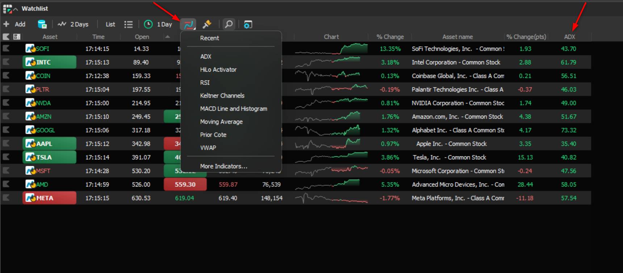Open the database icon next to Add

click(42, 24)
